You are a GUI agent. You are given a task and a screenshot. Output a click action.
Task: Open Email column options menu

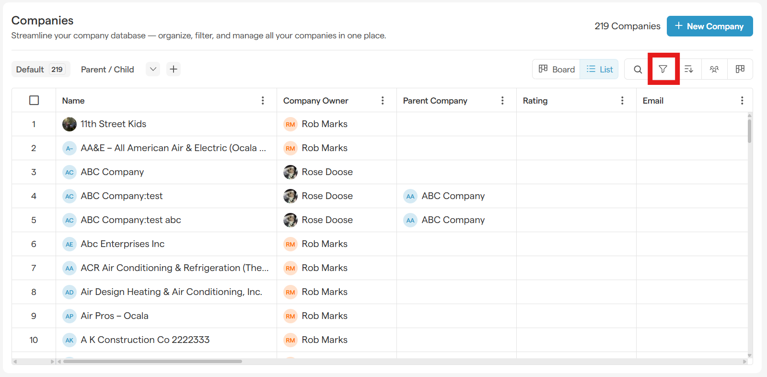tap(742, 101)
